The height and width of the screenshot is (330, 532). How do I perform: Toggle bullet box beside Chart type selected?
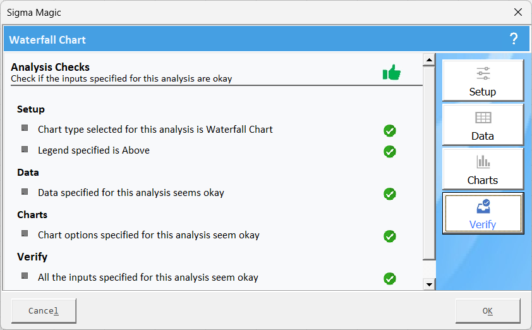[x=25, y=128]
